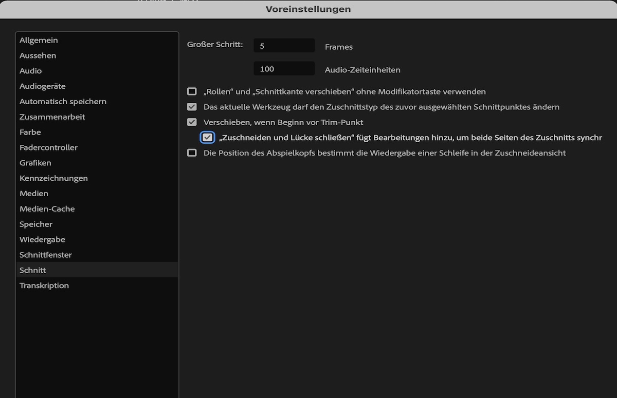Enable Abspielkopf position loop playback checkbox
The image size is (617, 398).
pyautogui.click(x=192, y=153)
